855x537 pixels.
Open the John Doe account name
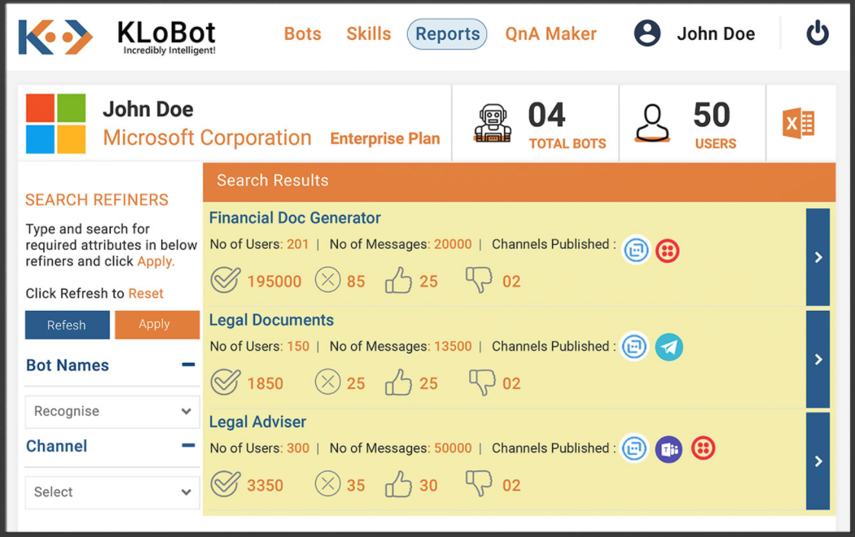(x=716, y=34)
